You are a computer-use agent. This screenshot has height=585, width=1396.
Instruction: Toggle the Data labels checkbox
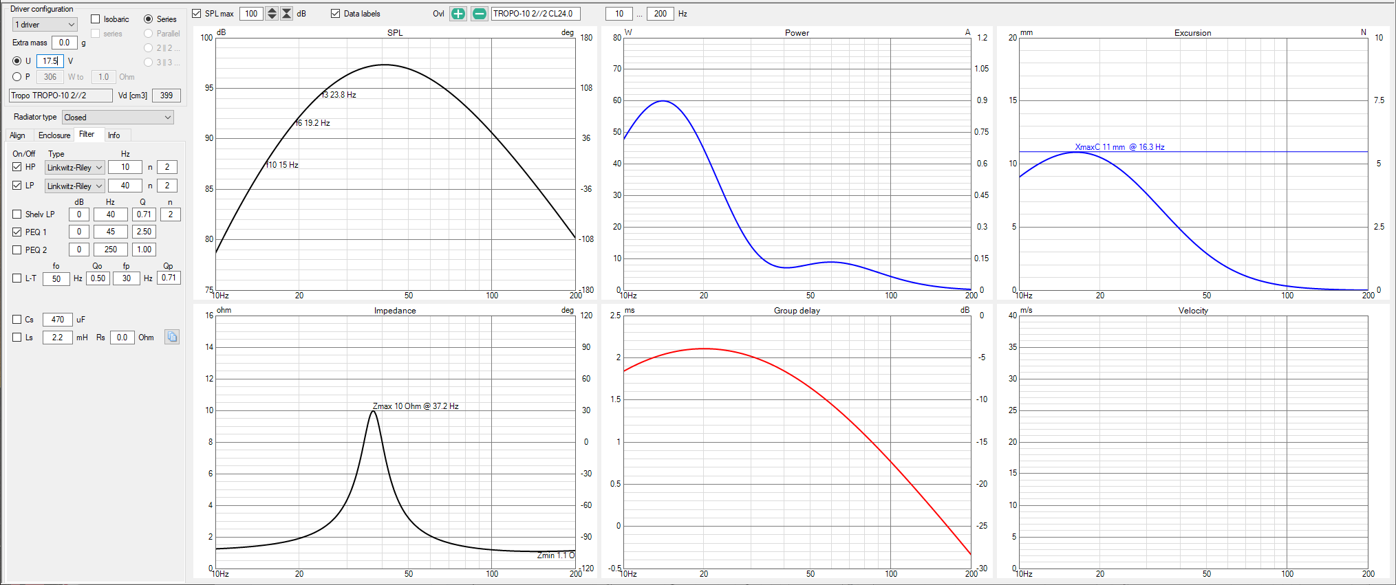(336, 14)
